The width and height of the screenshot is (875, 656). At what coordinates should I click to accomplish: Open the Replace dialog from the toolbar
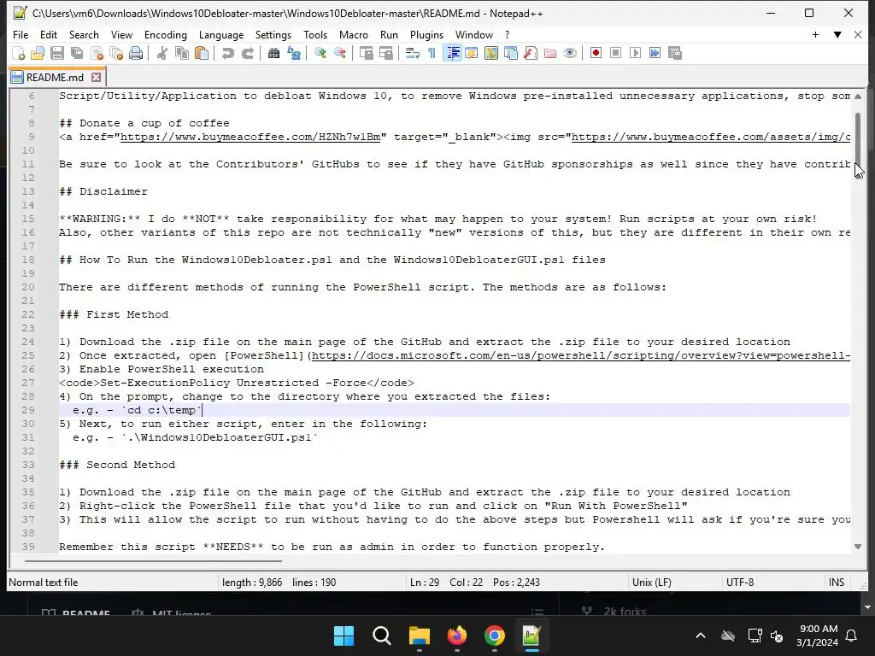pyautogui.click(x=294, y=53)
